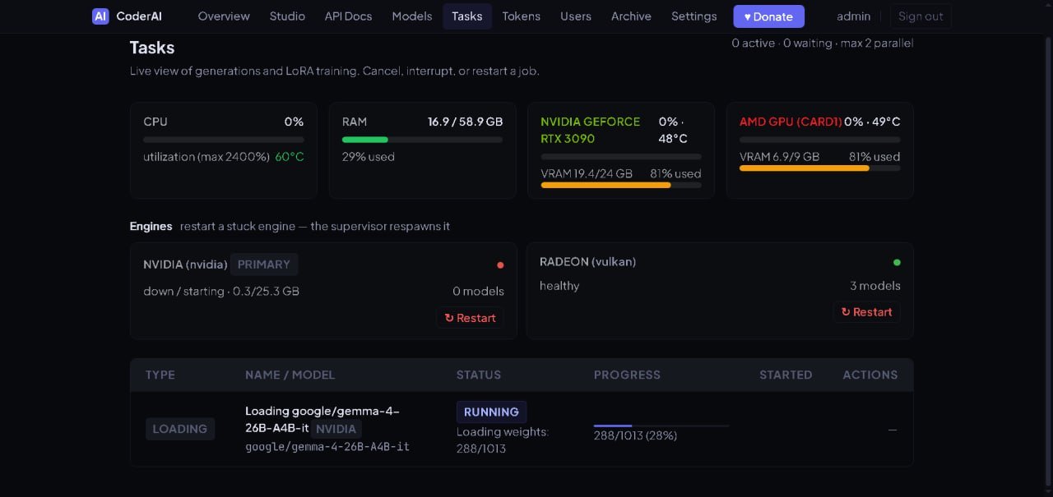This screenshot has width=1053, height=497.
Task: Go to the Archive tab
Action: click(x=631, y=16)
